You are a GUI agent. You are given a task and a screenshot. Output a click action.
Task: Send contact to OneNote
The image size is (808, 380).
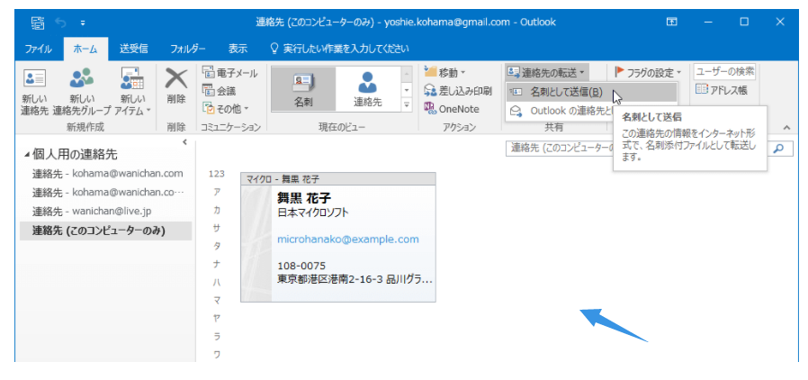[452, 109]
